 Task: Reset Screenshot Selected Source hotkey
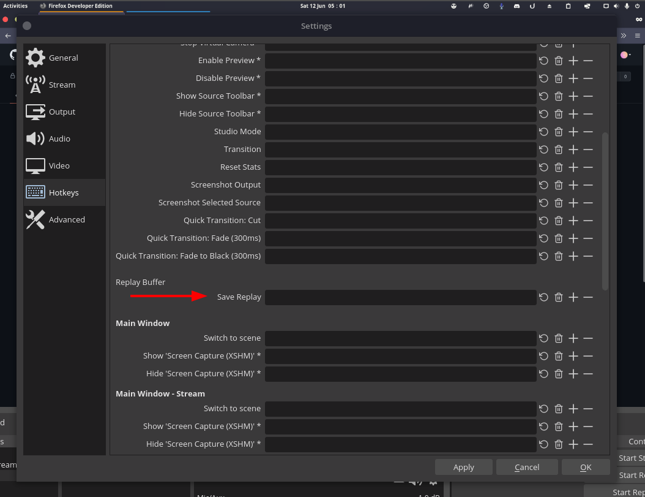coord(544,203)
